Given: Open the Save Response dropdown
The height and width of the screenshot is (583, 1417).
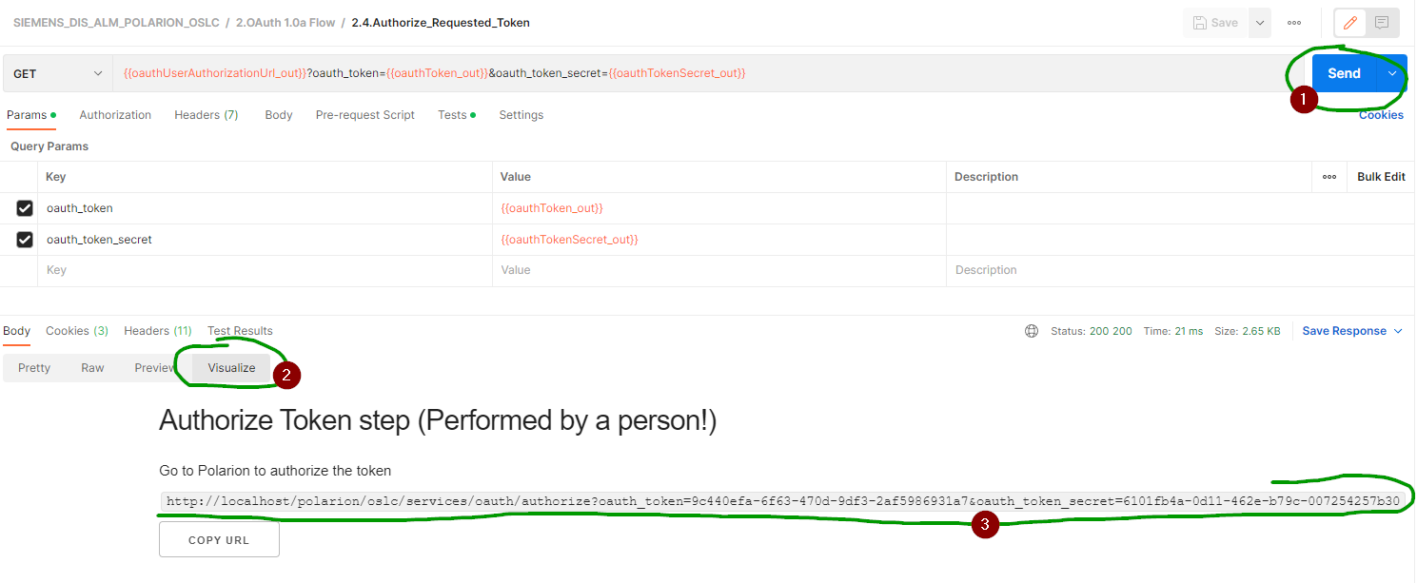Looking at the screenshot, I should tap(1351, 330).
